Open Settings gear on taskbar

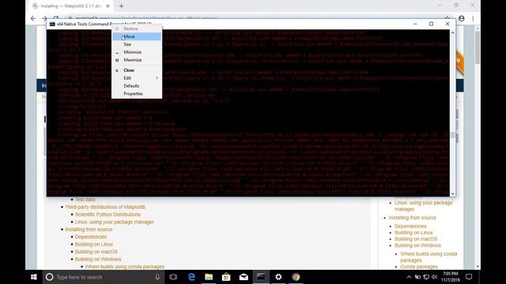[278, 277]
